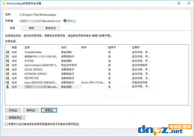Click the path C:\Program Files\WindowsApps

tap(38, 15)
